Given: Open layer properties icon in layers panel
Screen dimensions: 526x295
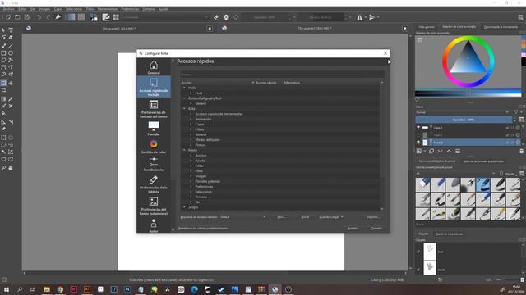Looking at the screenshot, I should 458,151.
